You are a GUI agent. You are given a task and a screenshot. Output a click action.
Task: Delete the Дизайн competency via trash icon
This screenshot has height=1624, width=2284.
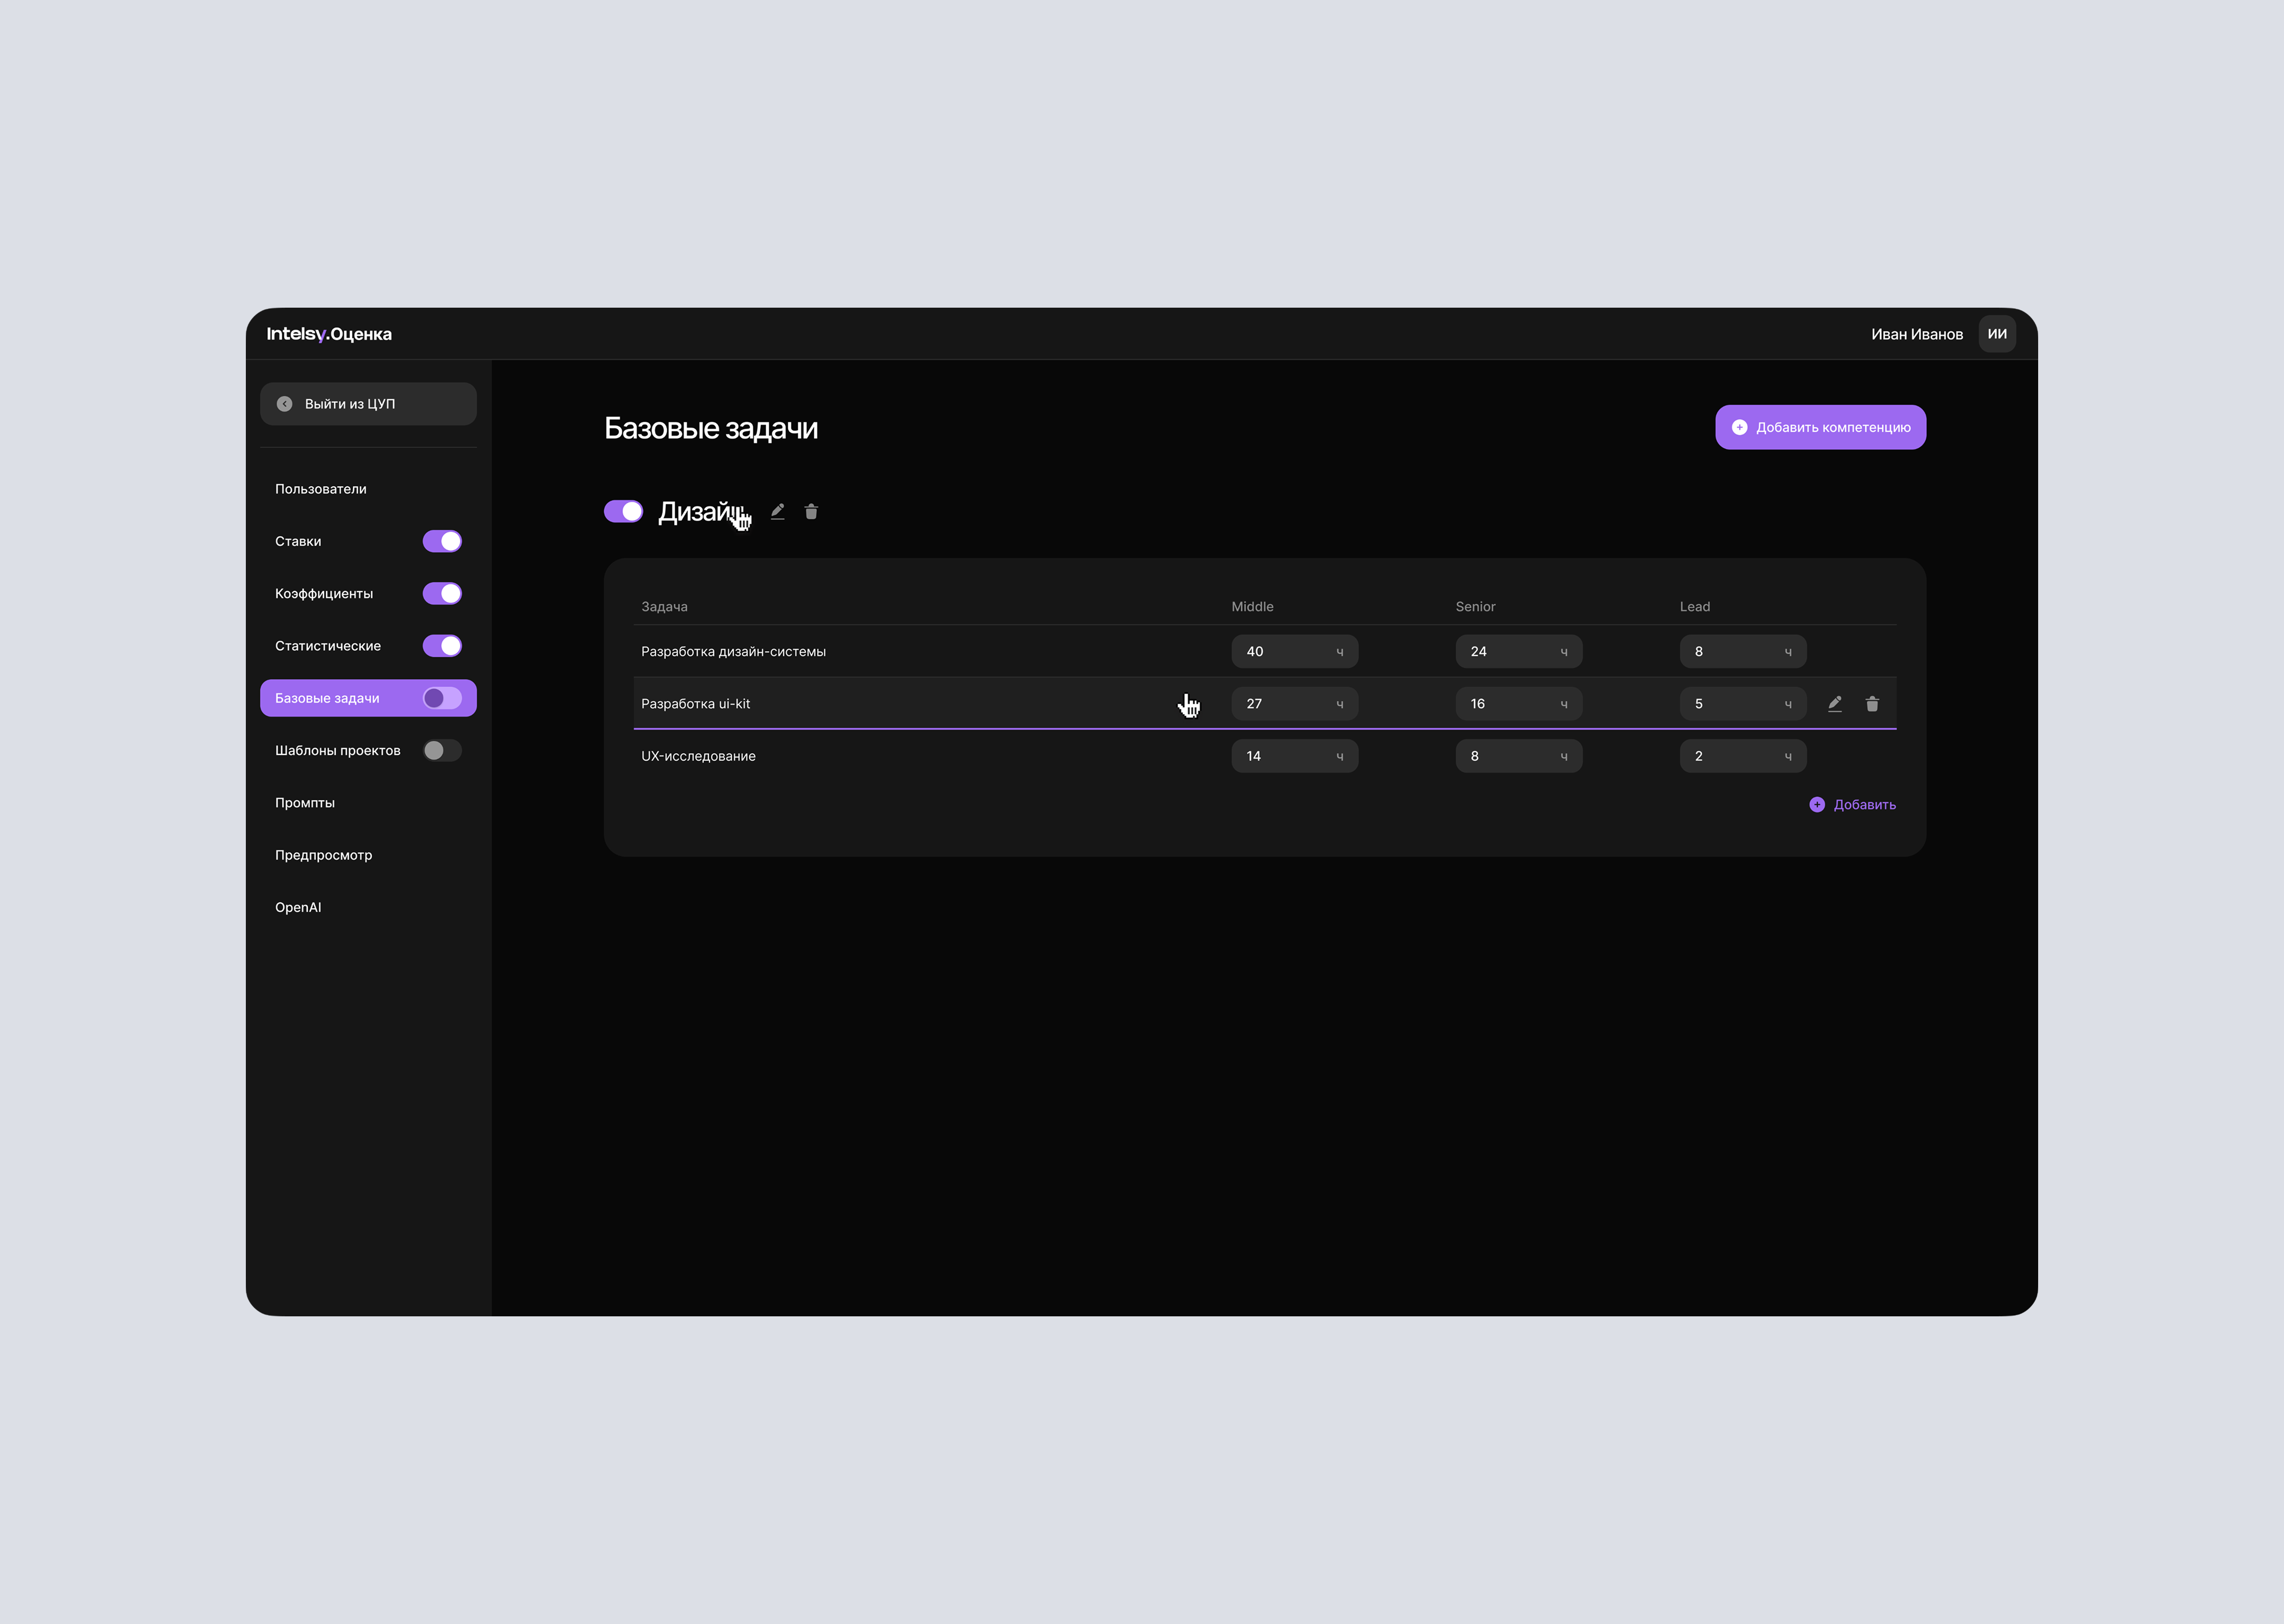click(811, 512)
